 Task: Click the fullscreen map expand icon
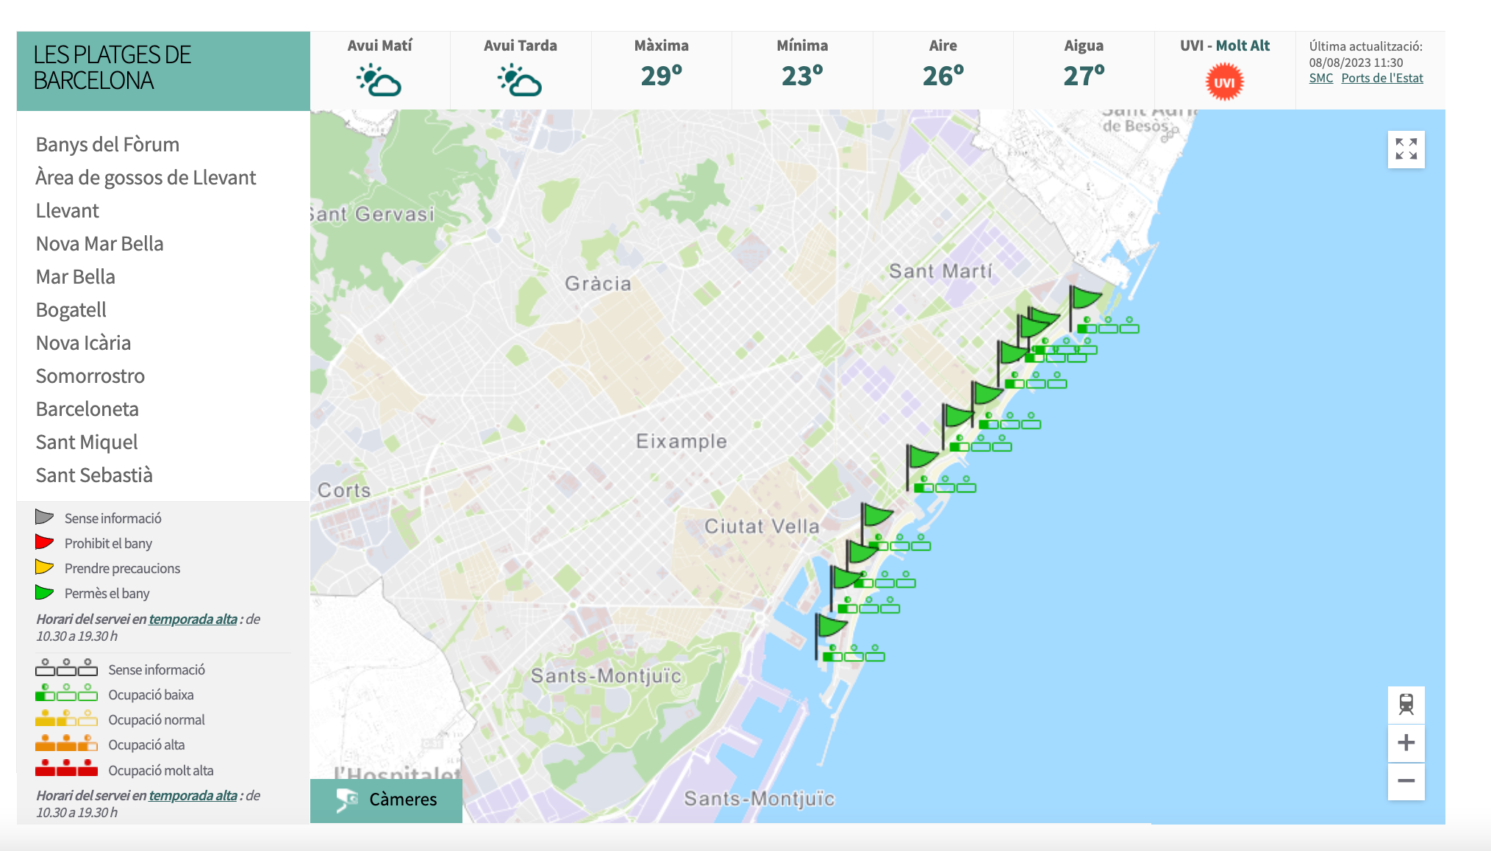[x=1406, y=149]
